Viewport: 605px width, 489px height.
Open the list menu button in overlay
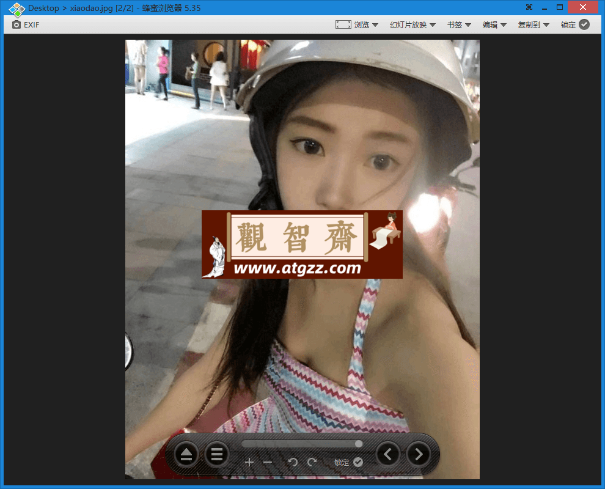pyautogui.click(x=217, y=454)
